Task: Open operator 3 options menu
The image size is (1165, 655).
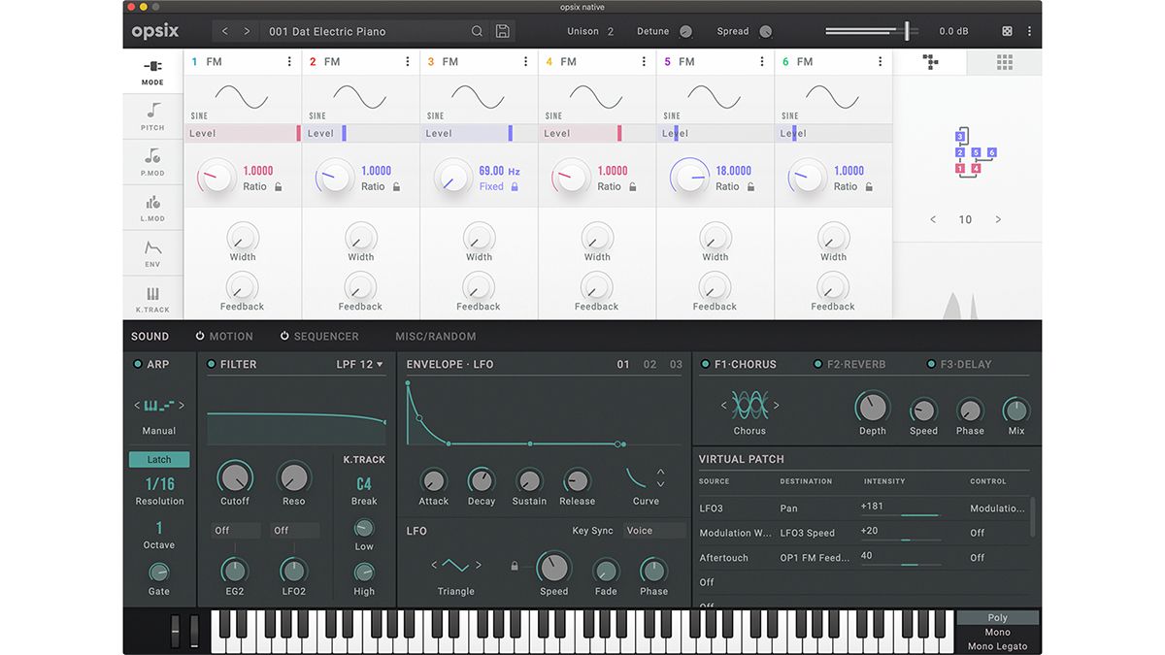Action: click(525, 61)
